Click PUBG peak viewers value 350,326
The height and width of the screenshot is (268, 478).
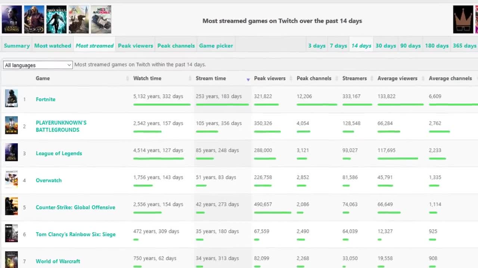coord(263,123)
